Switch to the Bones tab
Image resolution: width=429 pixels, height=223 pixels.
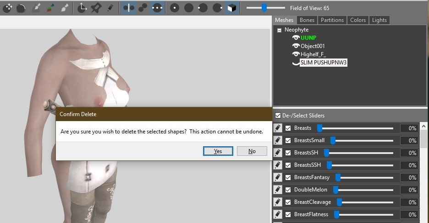pos(307,20)
